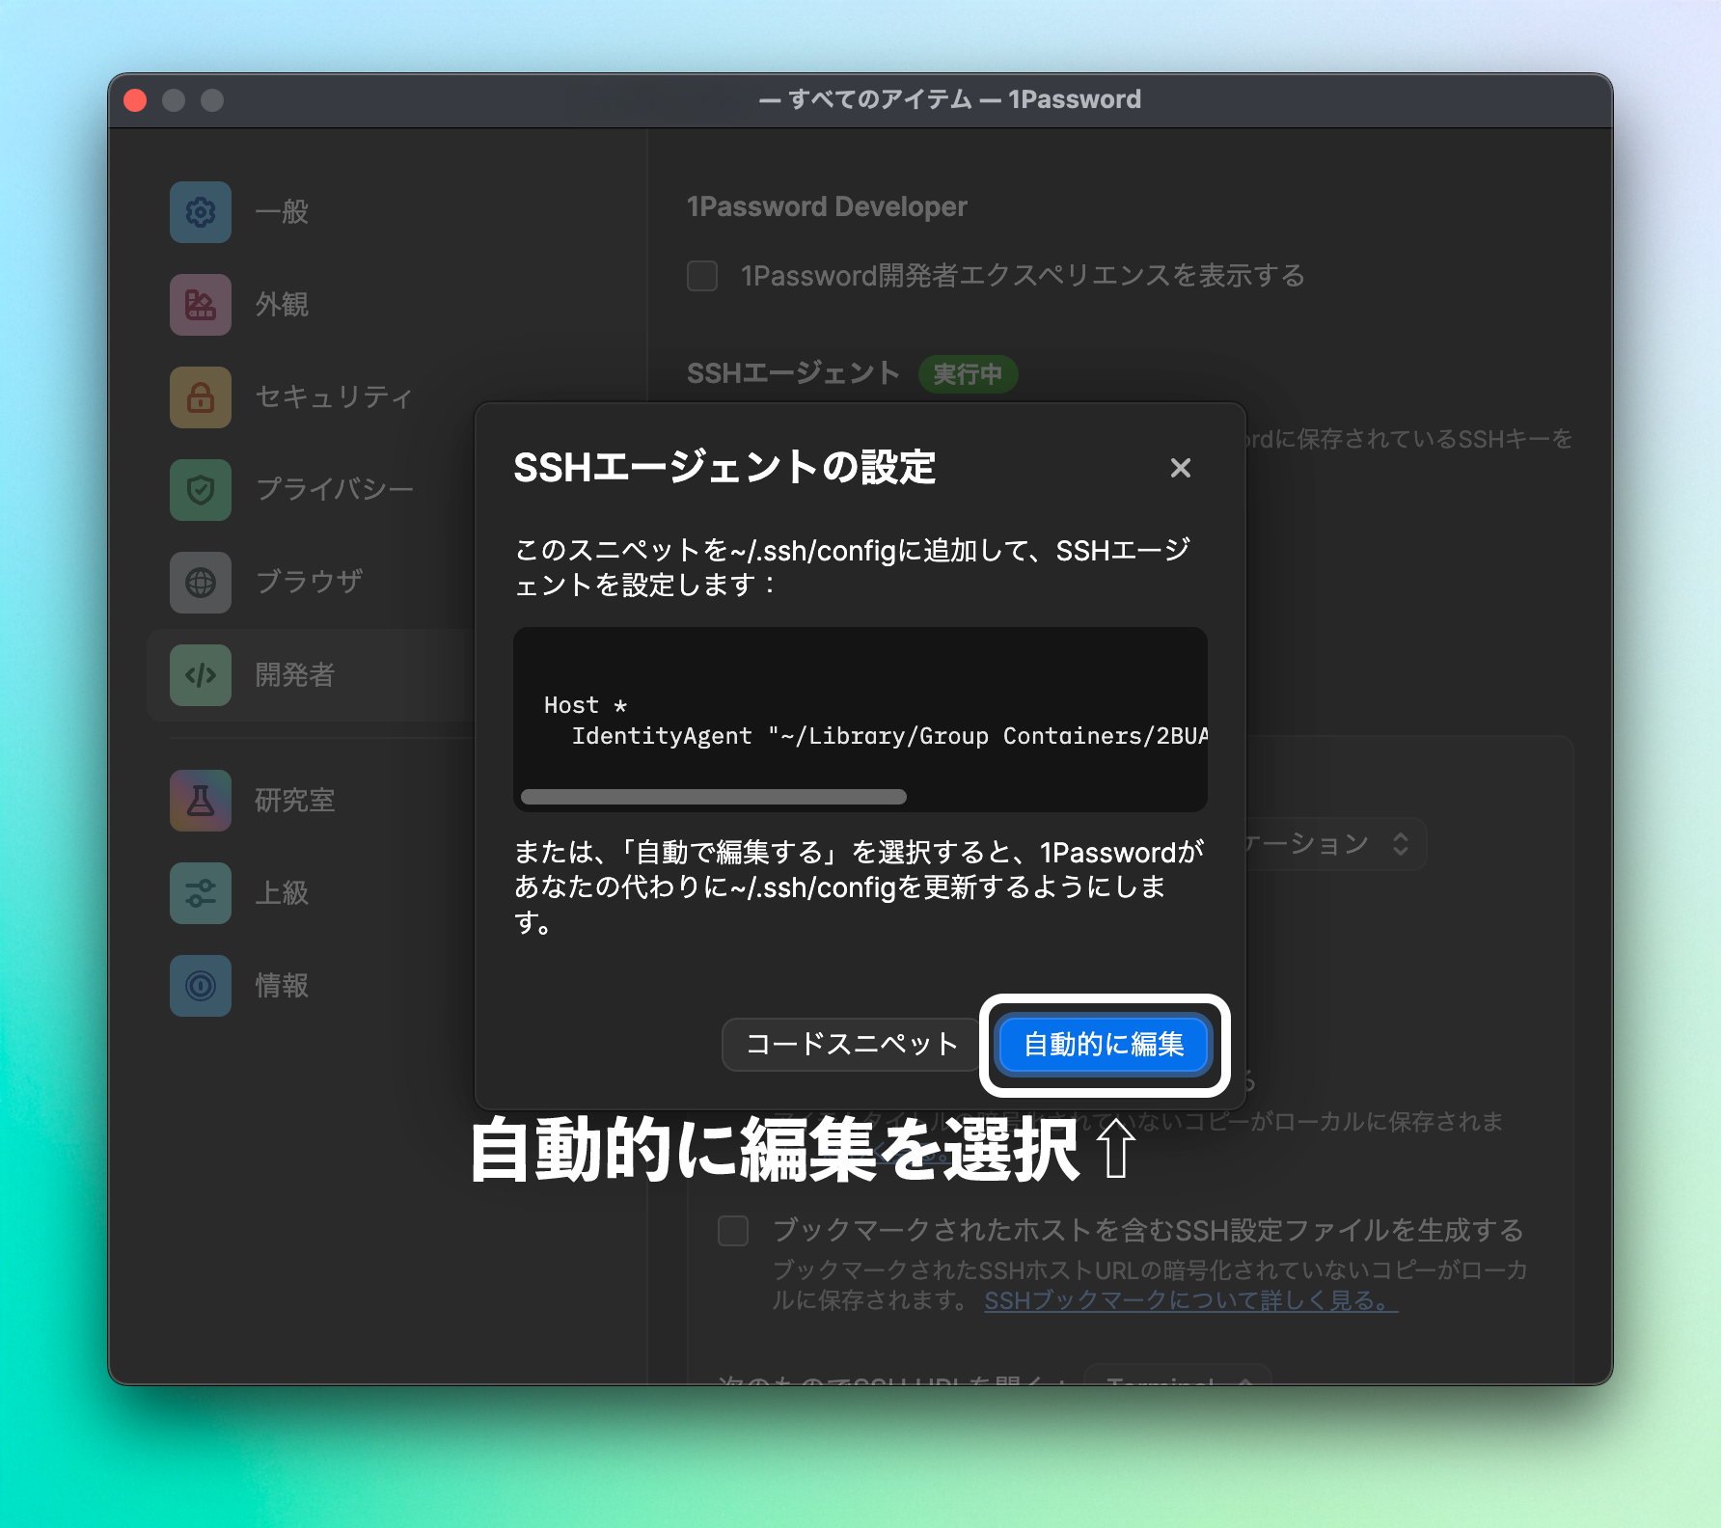Screen dimensions: 1721x1528
Task: Open the セキュリティ lock icon
Action: (x=200, y=397)
